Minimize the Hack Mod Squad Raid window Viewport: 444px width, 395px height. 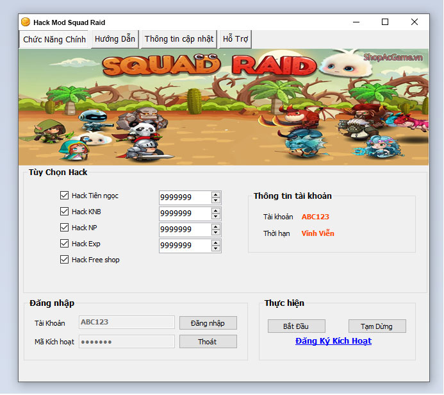[356, 22]
